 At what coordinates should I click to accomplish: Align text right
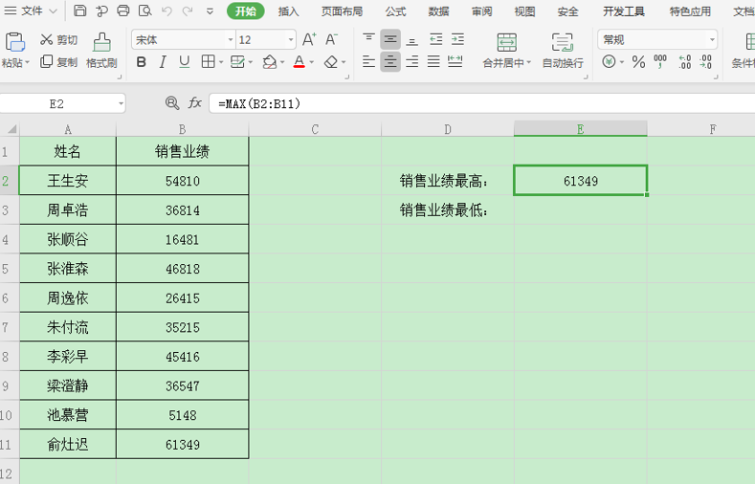pyautogui.click(x=412, y=61)
